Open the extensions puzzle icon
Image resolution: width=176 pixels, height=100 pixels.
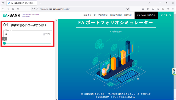coord(168,9)
